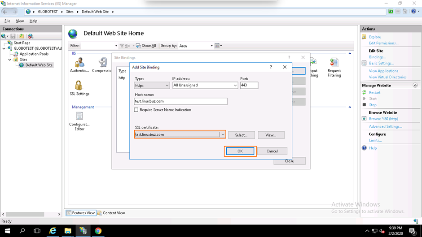Click the View... certificate button
The height and width of the screenshot is (237, 422).
coord(271,135)
